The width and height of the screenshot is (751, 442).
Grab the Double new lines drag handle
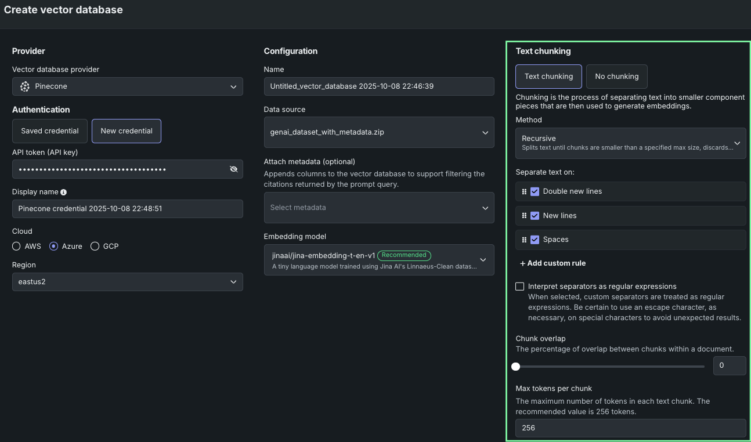tap(524, 191)
